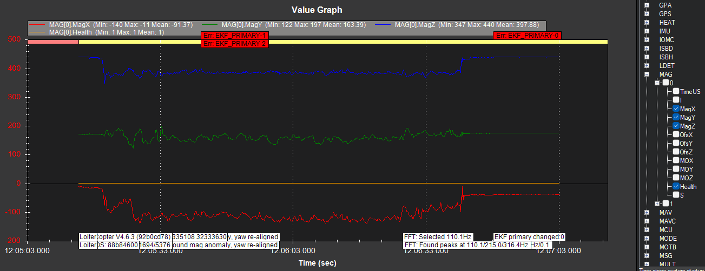Collapse the MAG tree node
This screenshot has height=271, width=705.
click(x=647, y=74)
